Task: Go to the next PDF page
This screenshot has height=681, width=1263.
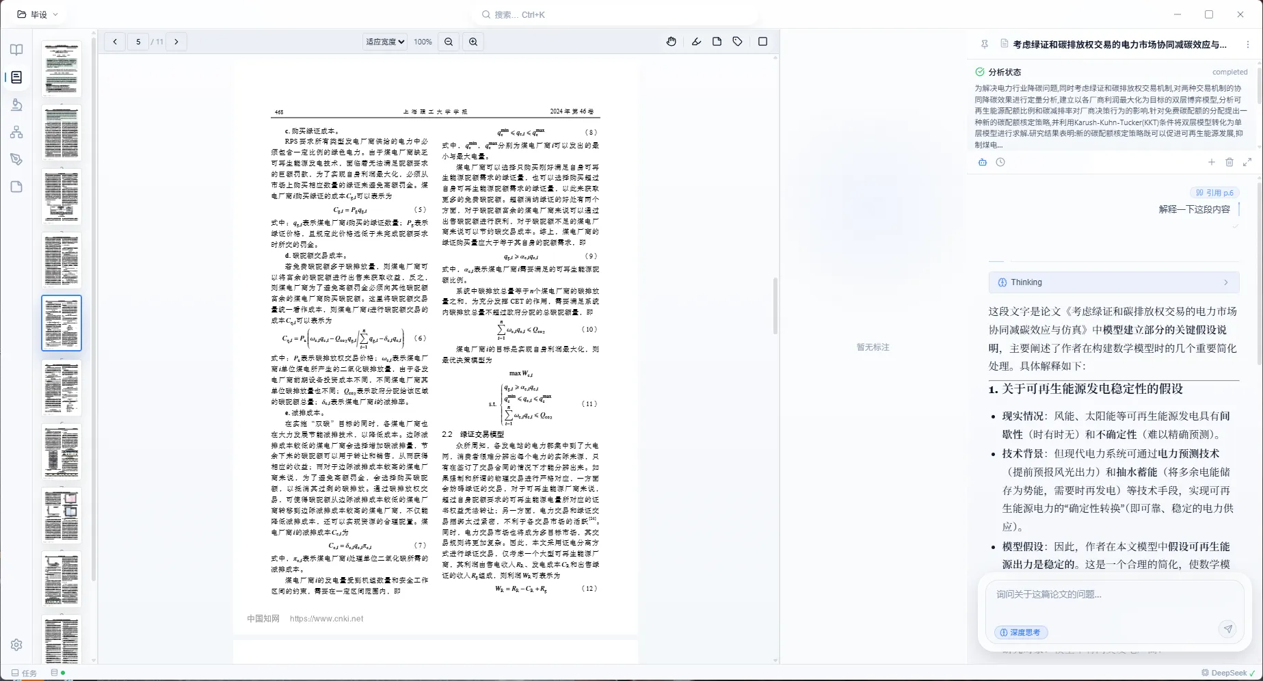Action: point(176,42)
